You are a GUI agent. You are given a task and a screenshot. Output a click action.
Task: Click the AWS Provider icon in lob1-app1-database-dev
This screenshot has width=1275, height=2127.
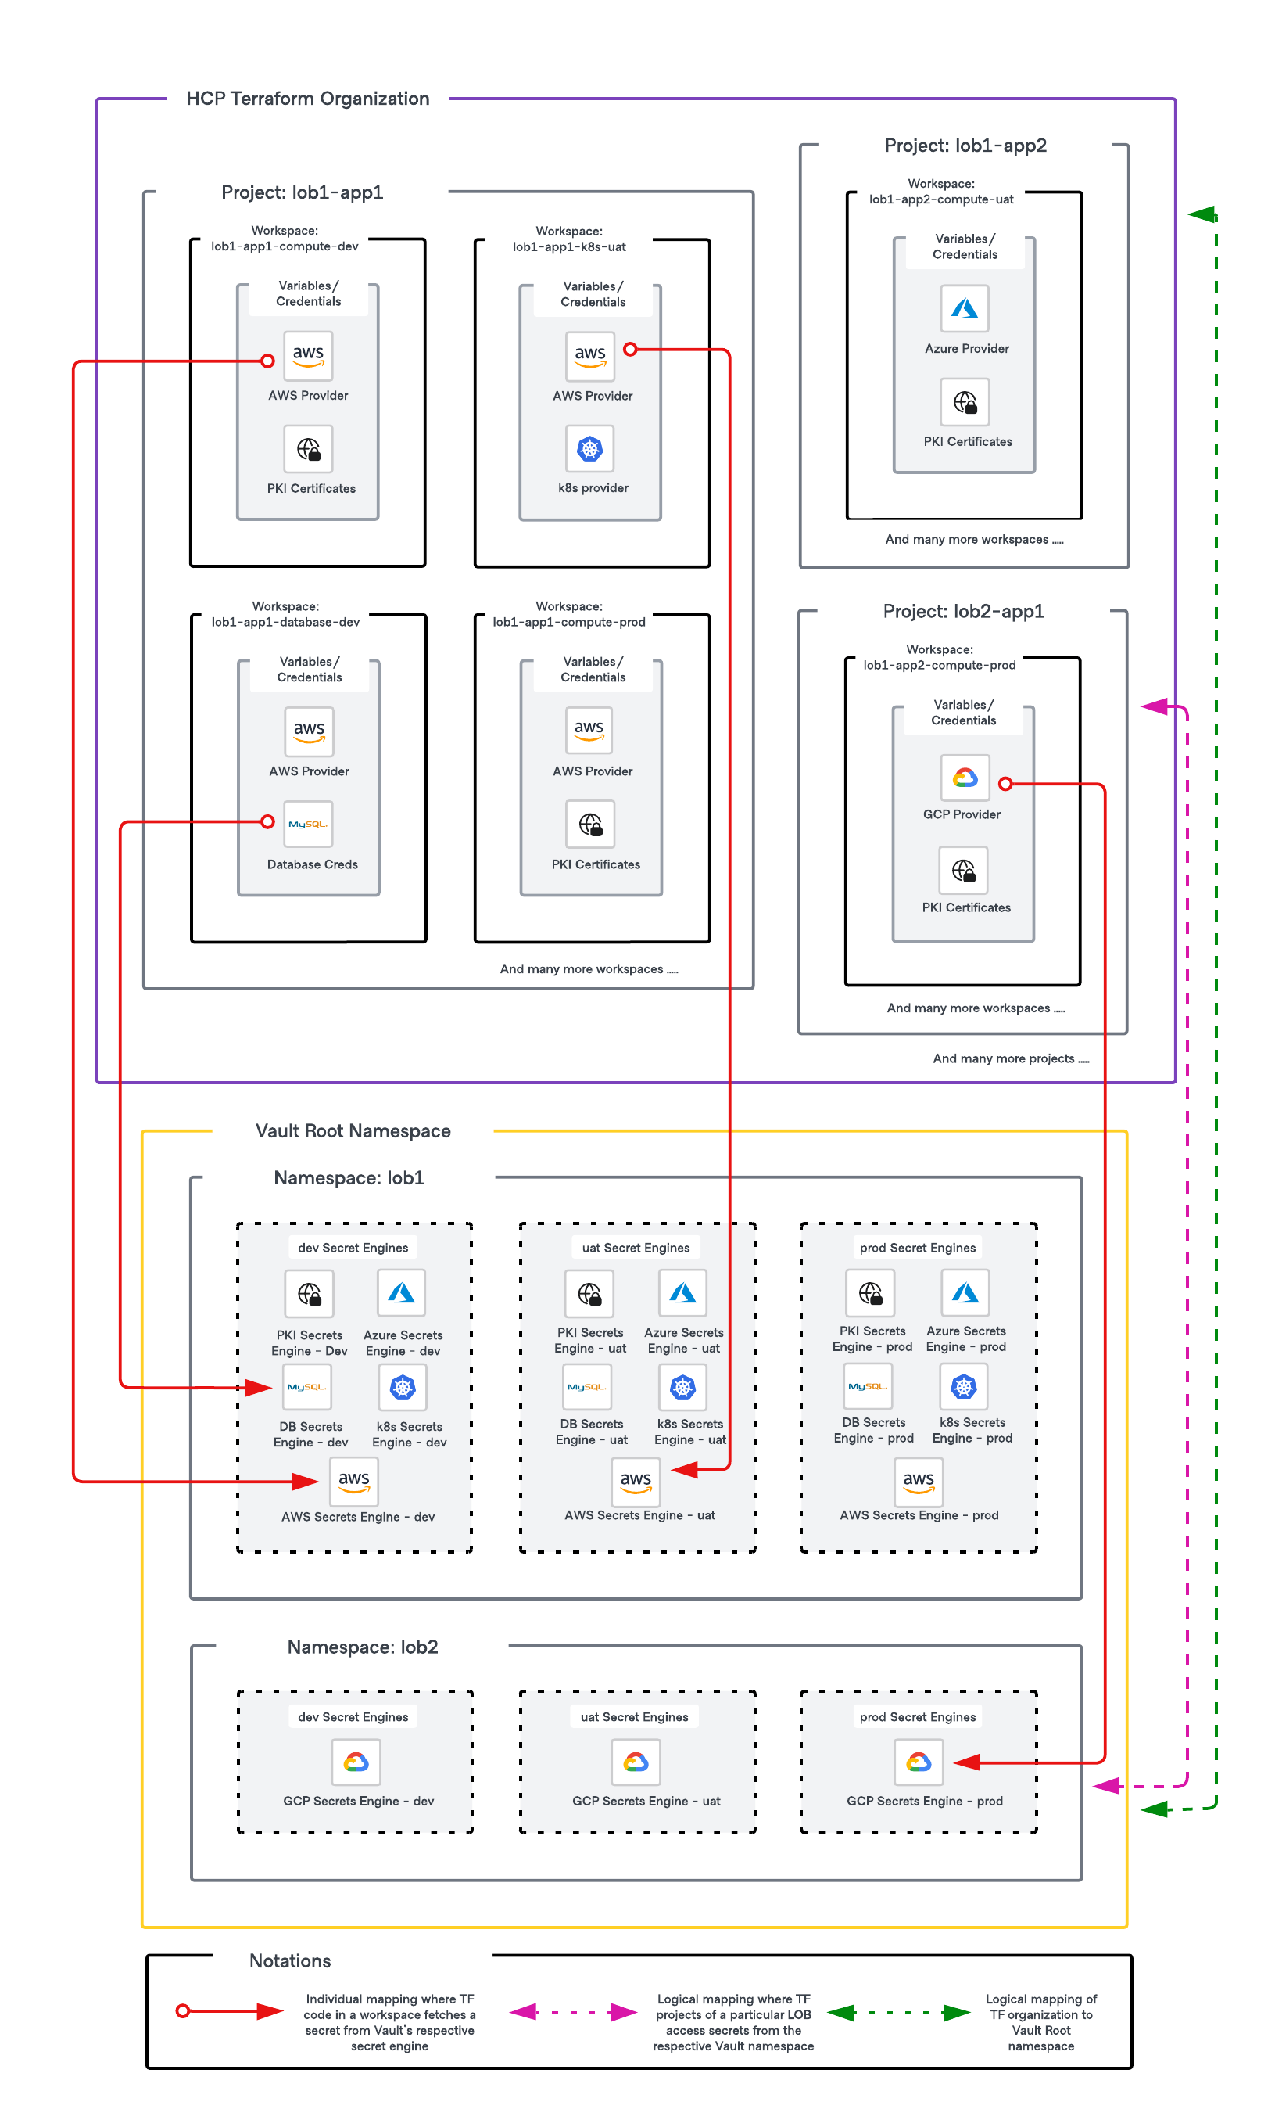coord(309,731)
